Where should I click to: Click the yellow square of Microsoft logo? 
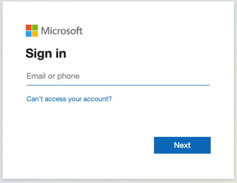pyautogui.click(x=35, y=34)
